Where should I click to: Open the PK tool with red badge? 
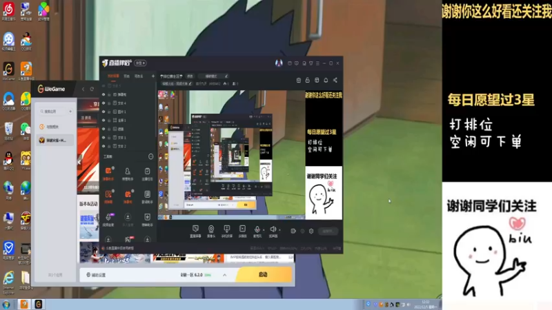coord(128,240)
